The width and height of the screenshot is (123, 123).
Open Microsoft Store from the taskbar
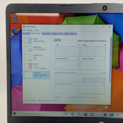85,114
